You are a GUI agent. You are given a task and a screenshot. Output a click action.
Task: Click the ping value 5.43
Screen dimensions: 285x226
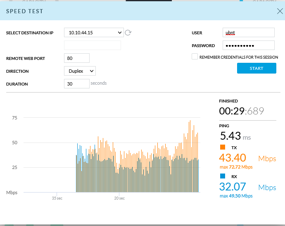230,136
